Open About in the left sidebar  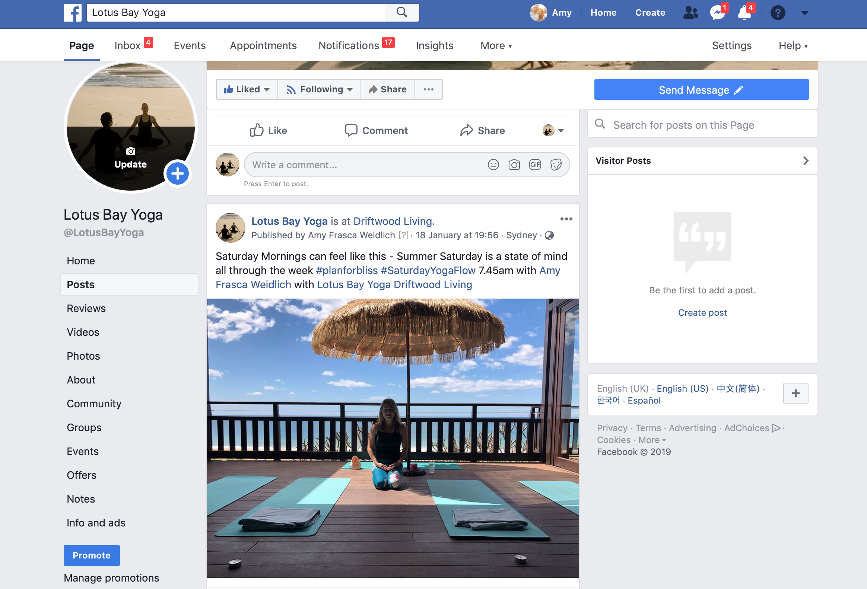point(81,380)
